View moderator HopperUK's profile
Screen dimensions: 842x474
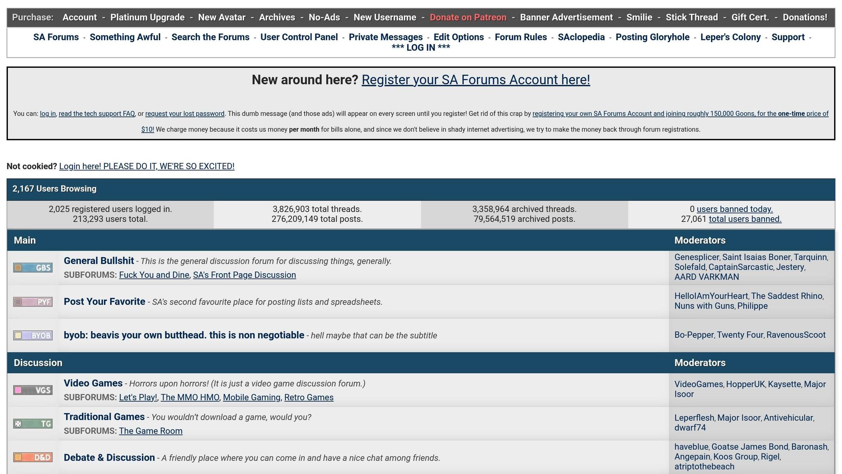coord(745,384)
